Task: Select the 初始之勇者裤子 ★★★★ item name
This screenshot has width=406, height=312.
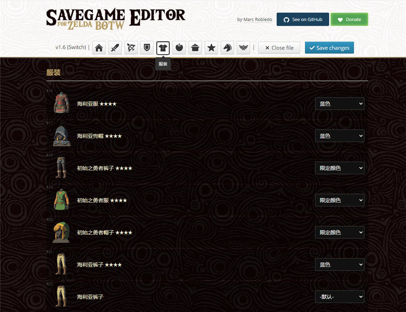Action: click(x=104, y=168)
